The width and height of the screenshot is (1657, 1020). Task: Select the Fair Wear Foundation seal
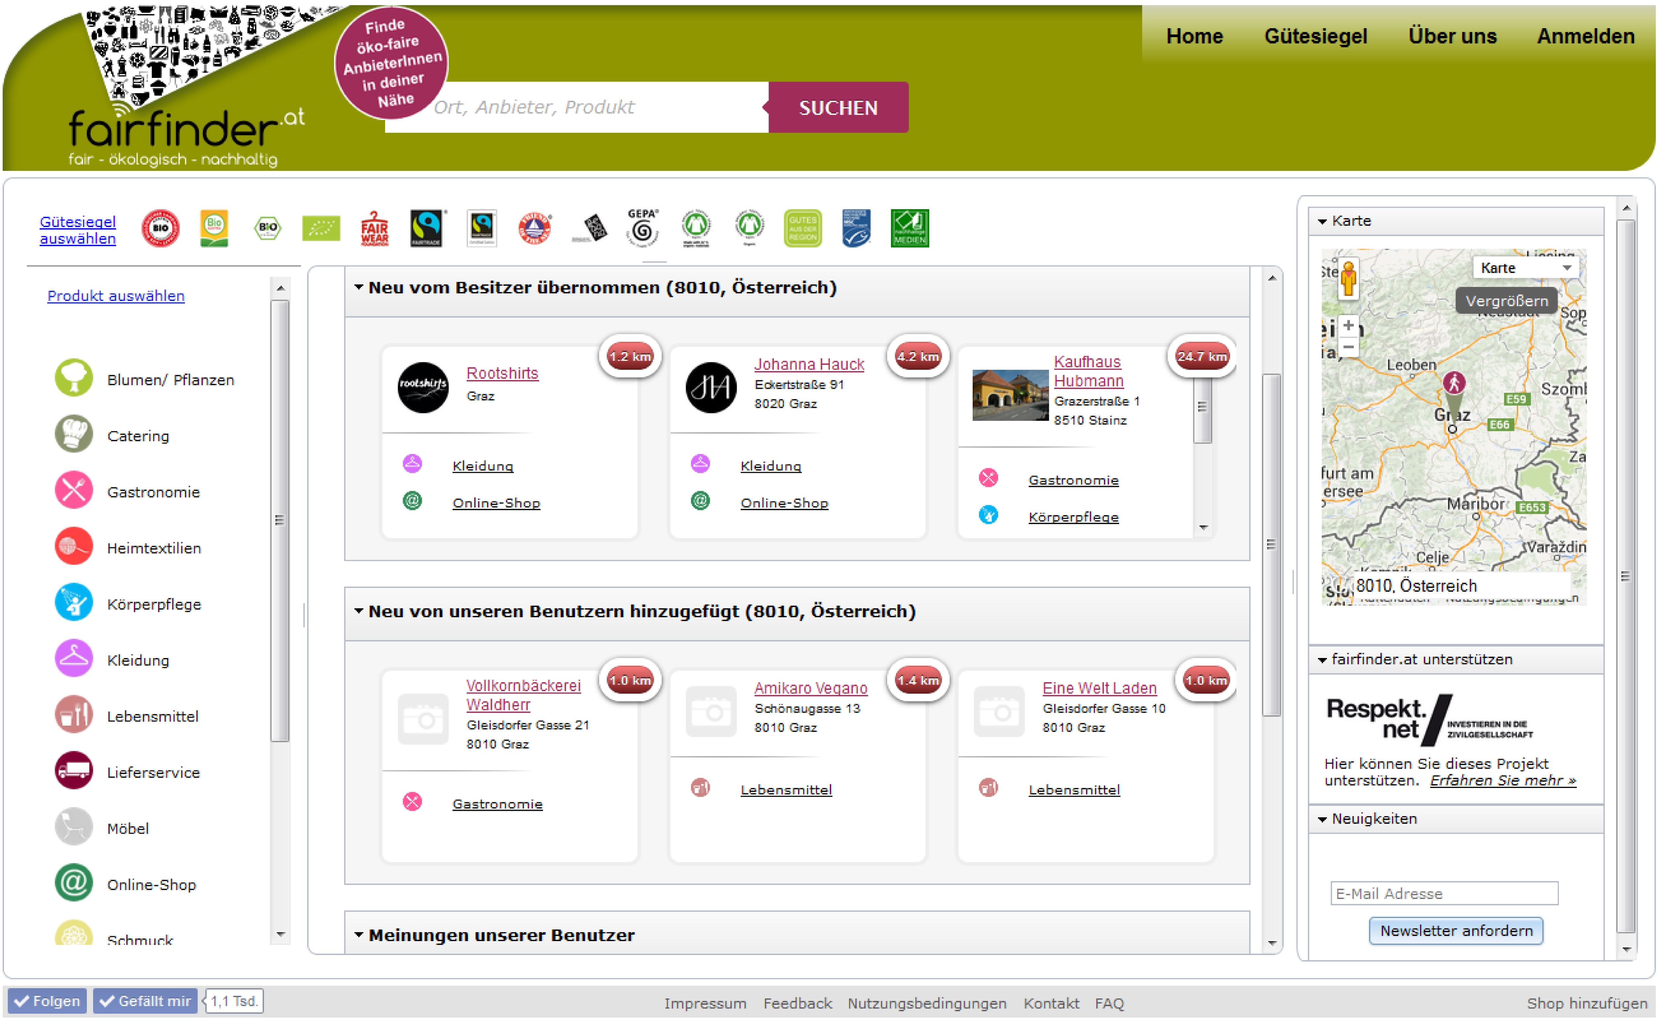point(374,229)
